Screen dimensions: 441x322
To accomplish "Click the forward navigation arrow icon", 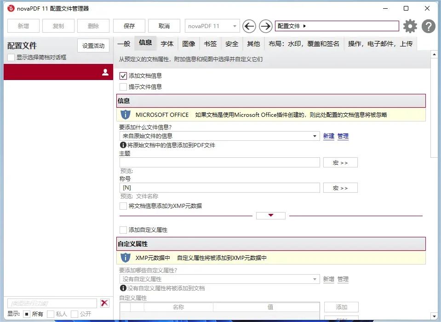I will click(x=265, y=26).
